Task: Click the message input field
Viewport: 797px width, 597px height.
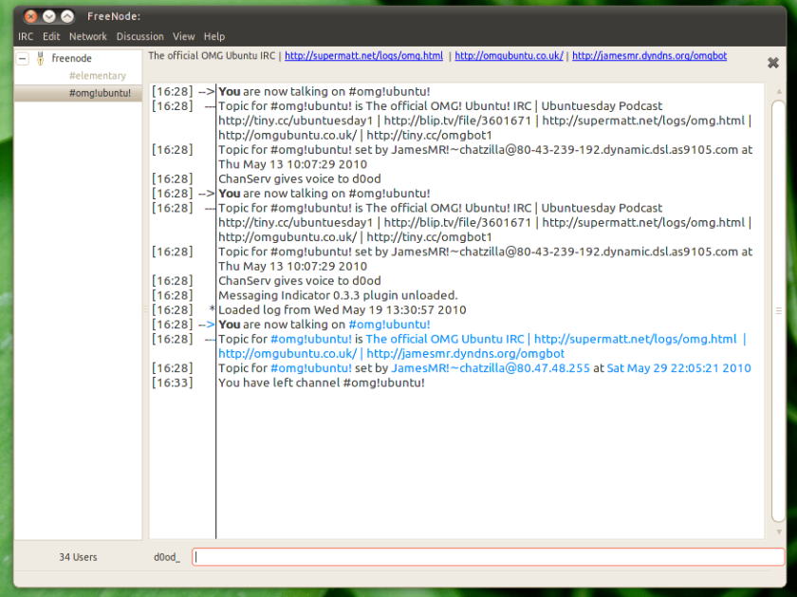Action: coord(488,557)
